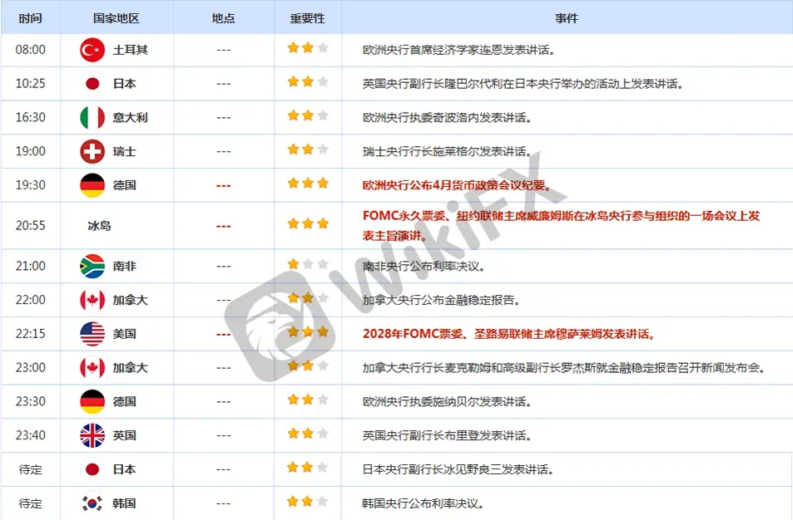Screen dimensions: 793x520
Task: Click the United Kingdom flag icon
Action: [x=92, y=435]
